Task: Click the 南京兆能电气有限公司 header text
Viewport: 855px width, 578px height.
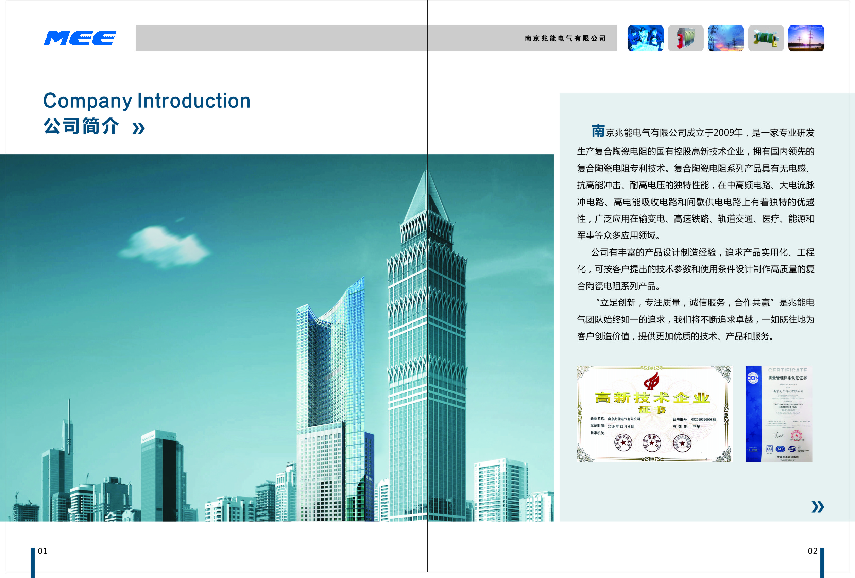Action: (565, 38)
